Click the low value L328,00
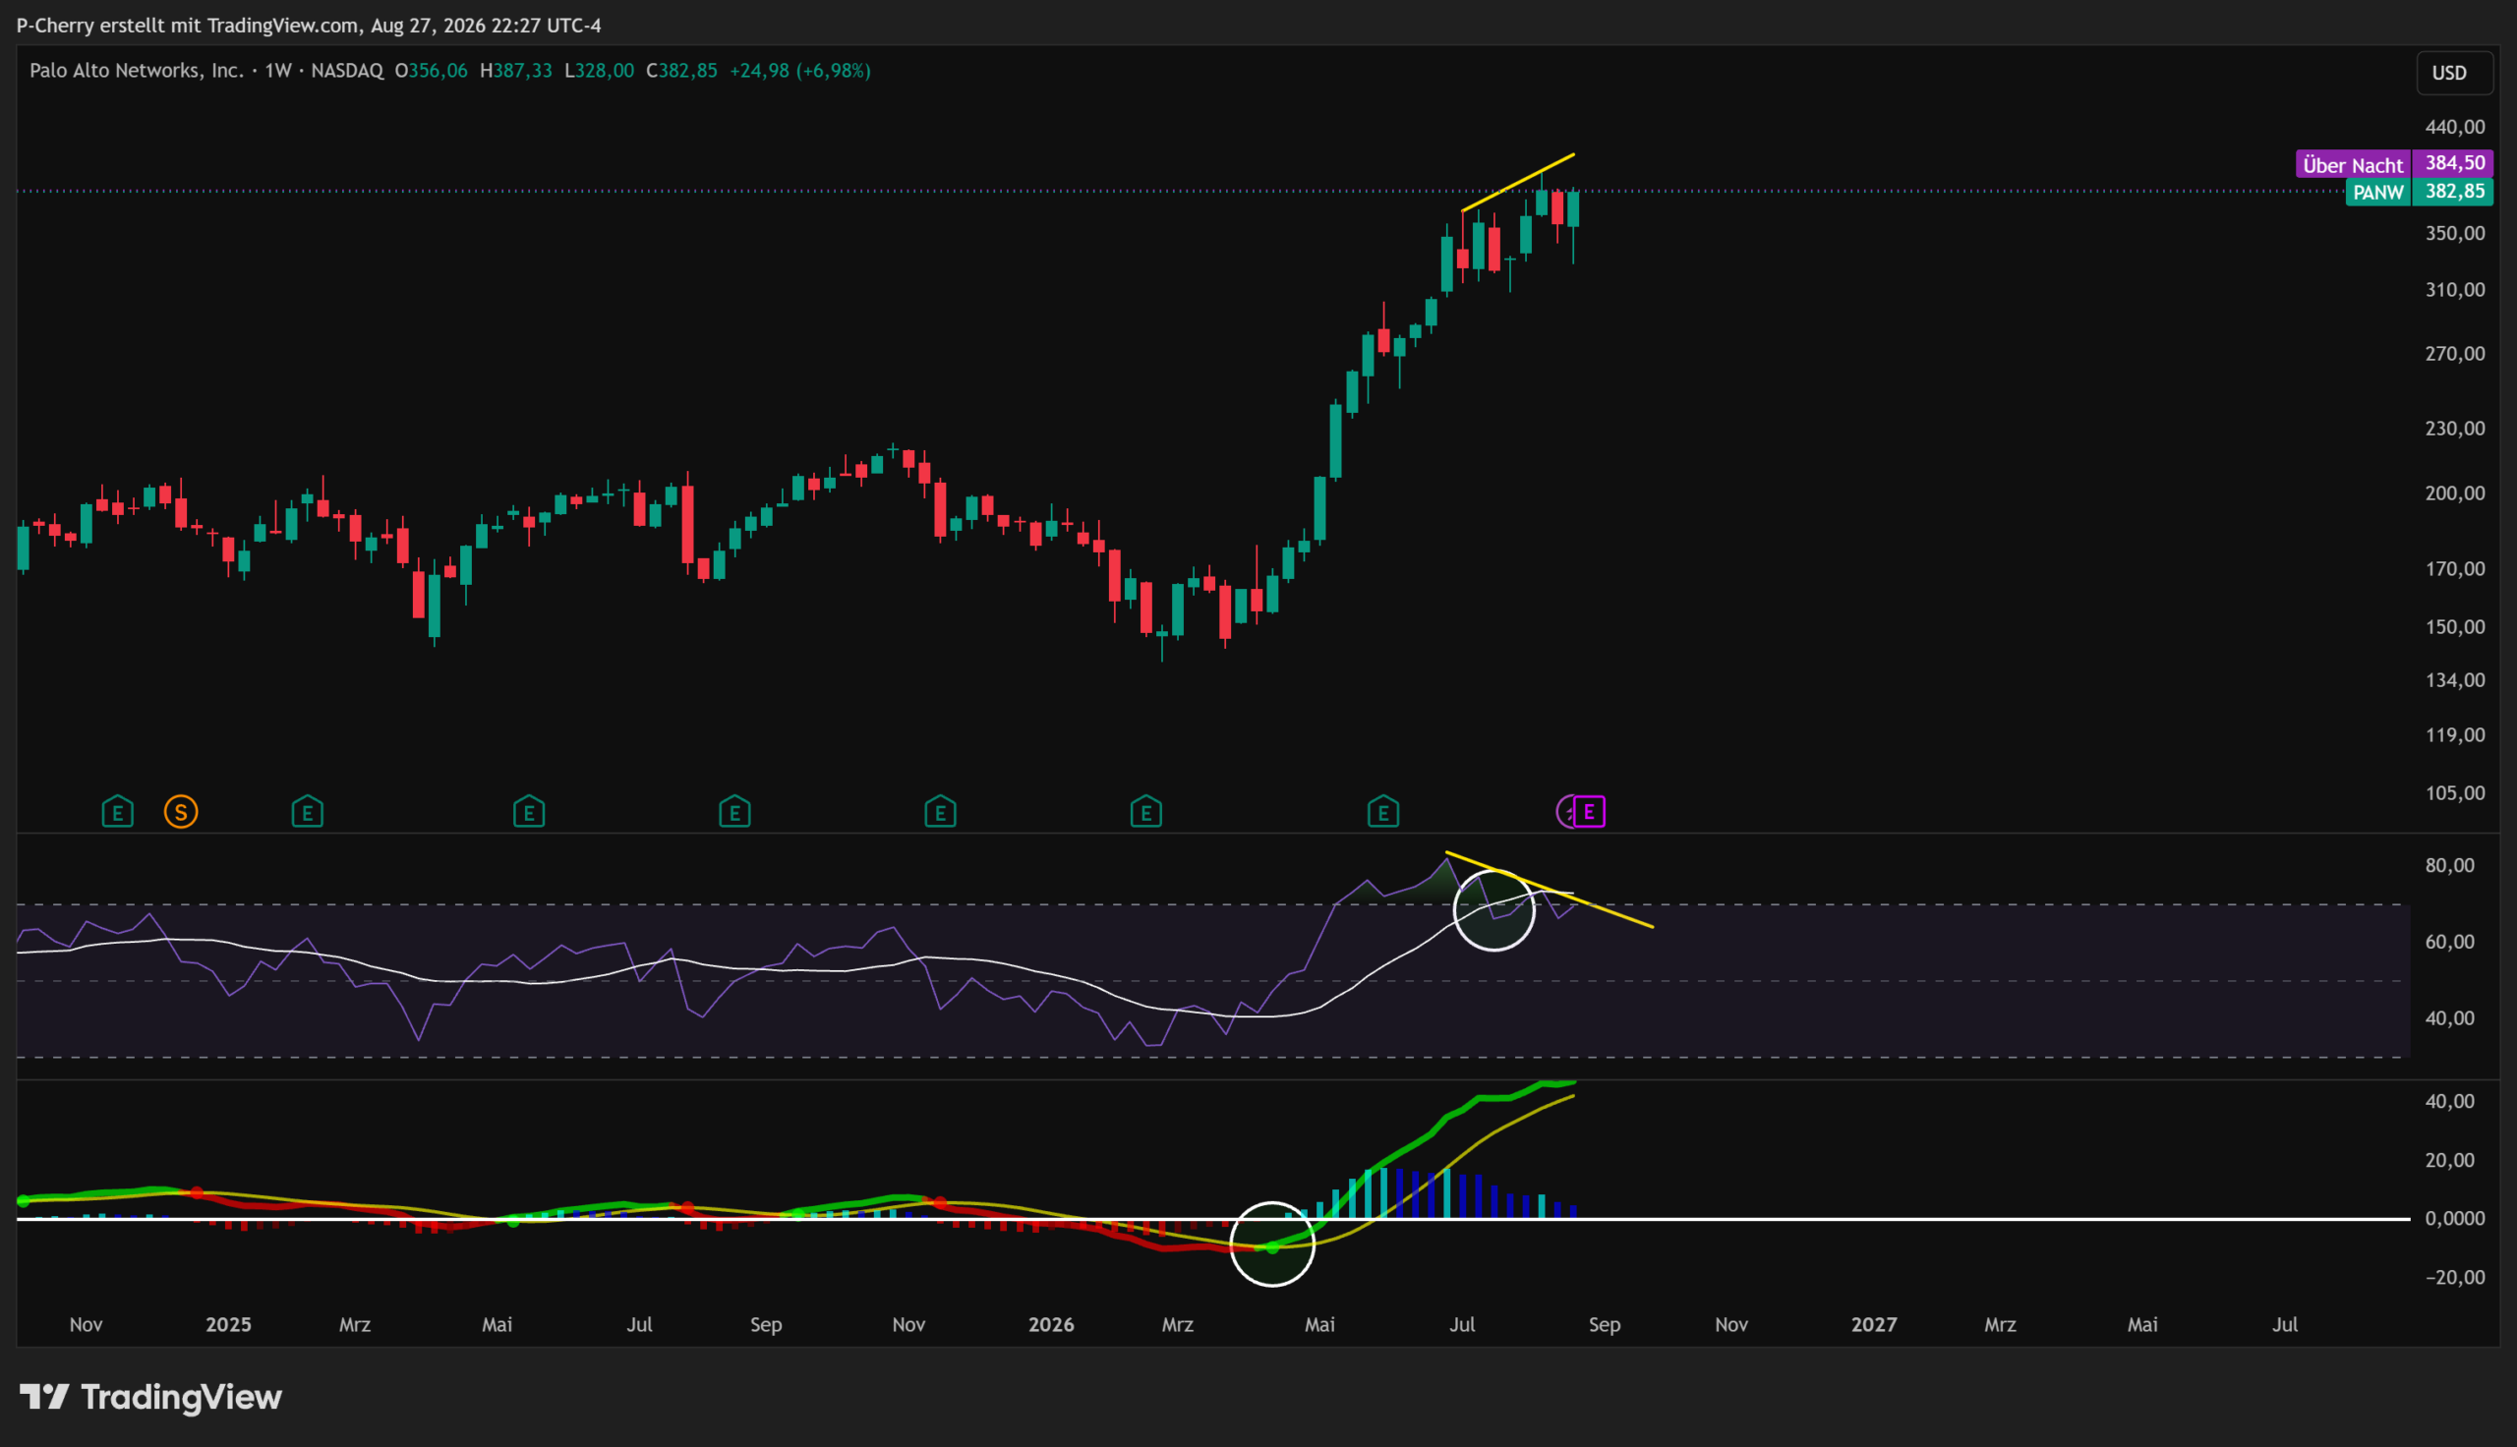 pos(599,71)
